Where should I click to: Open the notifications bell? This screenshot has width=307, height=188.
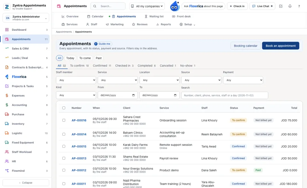(290, 6)
